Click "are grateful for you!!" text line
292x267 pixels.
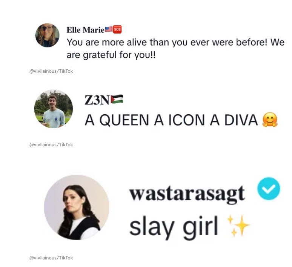click(x=111, y=55)
